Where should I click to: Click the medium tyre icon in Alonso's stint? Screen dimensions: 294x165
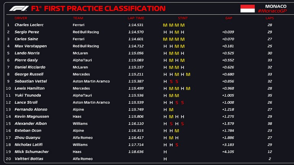pyautogui.click(x=171, y=110)
